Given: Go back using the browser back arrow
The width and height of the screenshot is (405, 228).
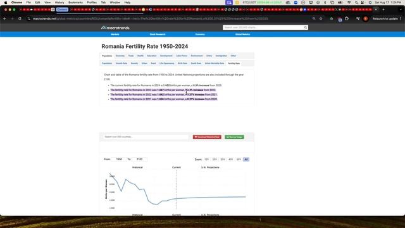Looking at the screenshot, I should point(4,18).
